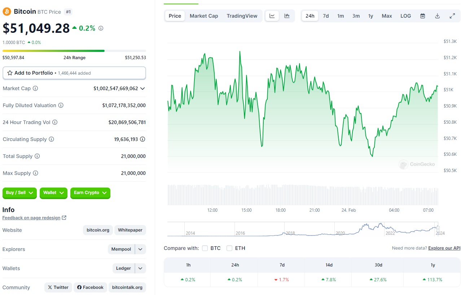
Task: Open Fully Diluted Valuation info icon
Action: click(x=61, y=105)
